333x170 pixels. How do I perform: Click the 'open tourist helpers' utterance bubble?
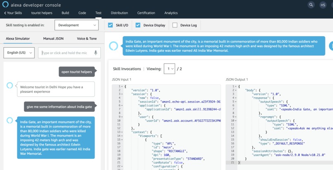[x=77, y=72]
